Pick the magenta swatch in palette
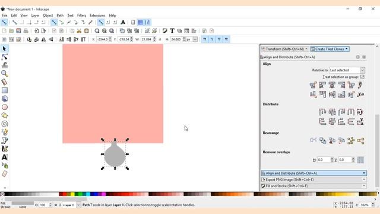 104,194
